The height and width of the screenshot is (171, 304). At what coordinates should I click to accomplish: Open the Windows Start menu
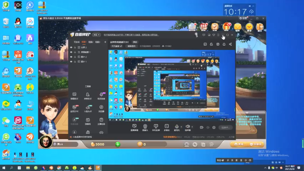click(x=4, y=168)
